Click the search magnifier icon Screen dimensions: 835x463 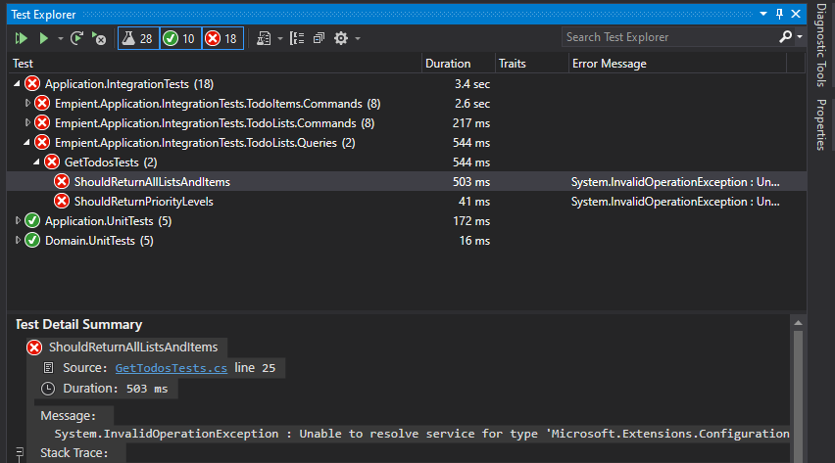click(785, 37)
